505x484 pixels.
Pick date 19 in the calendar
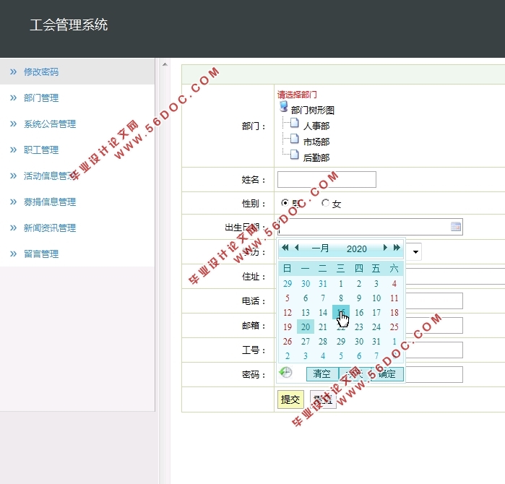(x=288, y=327)
